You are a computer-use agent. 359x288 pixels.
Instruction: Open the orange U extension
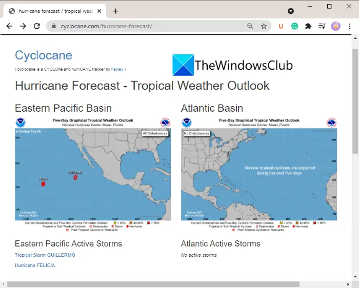(x=281, y=26)
